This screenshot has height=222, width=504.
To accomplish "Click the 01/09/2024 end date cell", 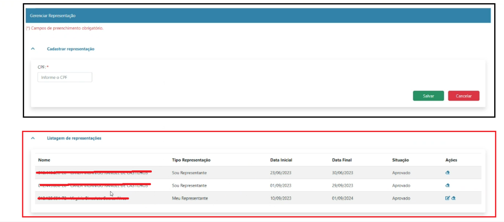I will point(342,198).
